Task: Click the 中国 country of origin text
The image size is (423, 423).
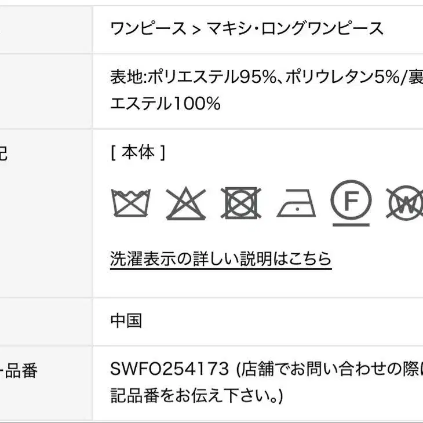Action: click(x=126, y=320)
